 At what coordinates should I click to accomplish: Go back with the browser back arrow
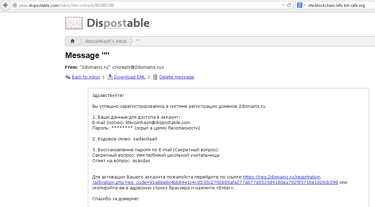[5, 5]
